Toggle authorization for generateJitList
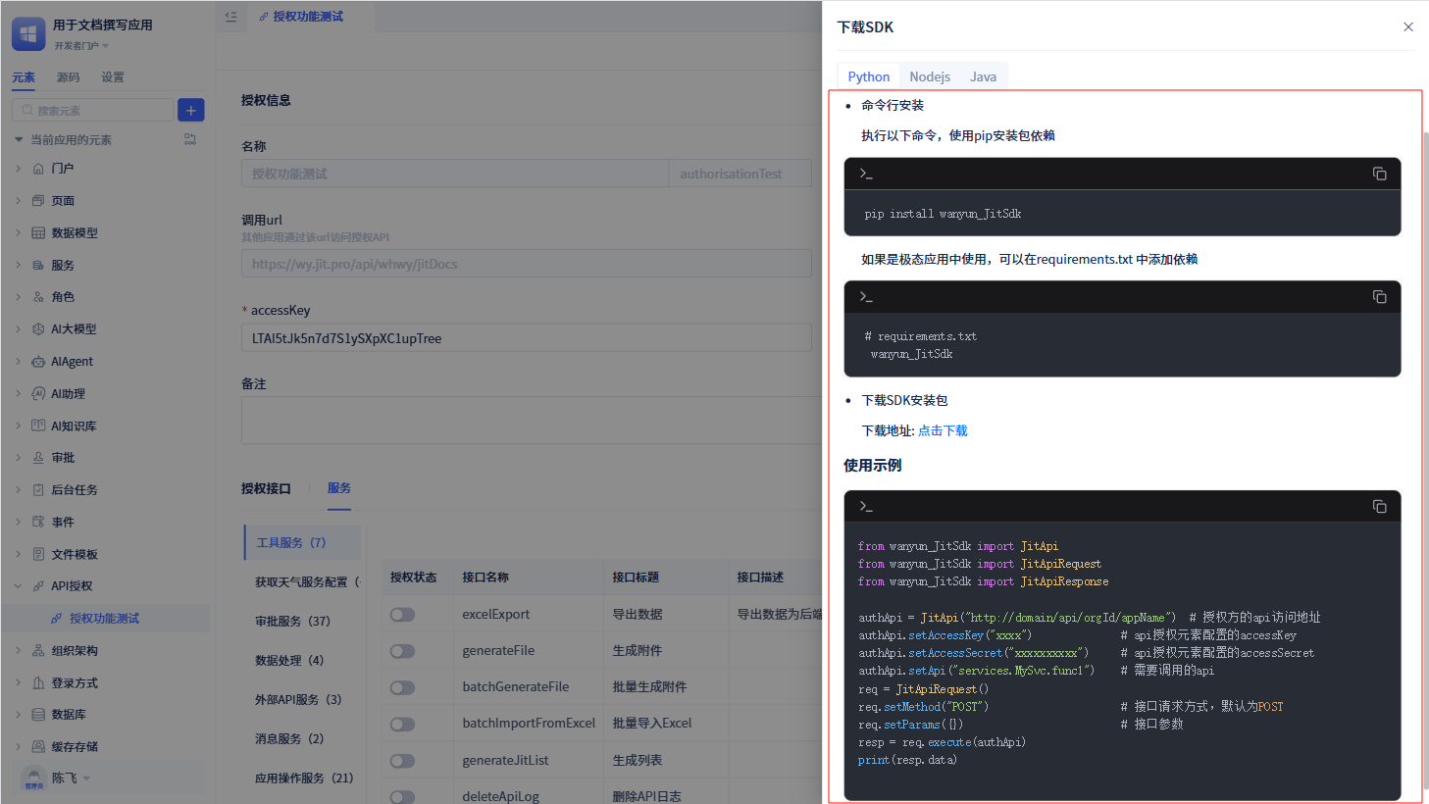This screenshot has width=1429, height=804. tap(402, 761)
